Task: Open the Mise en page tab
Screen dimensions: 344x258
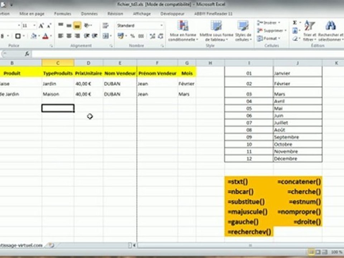Action: pyautogui.click(x=32, y=14)
